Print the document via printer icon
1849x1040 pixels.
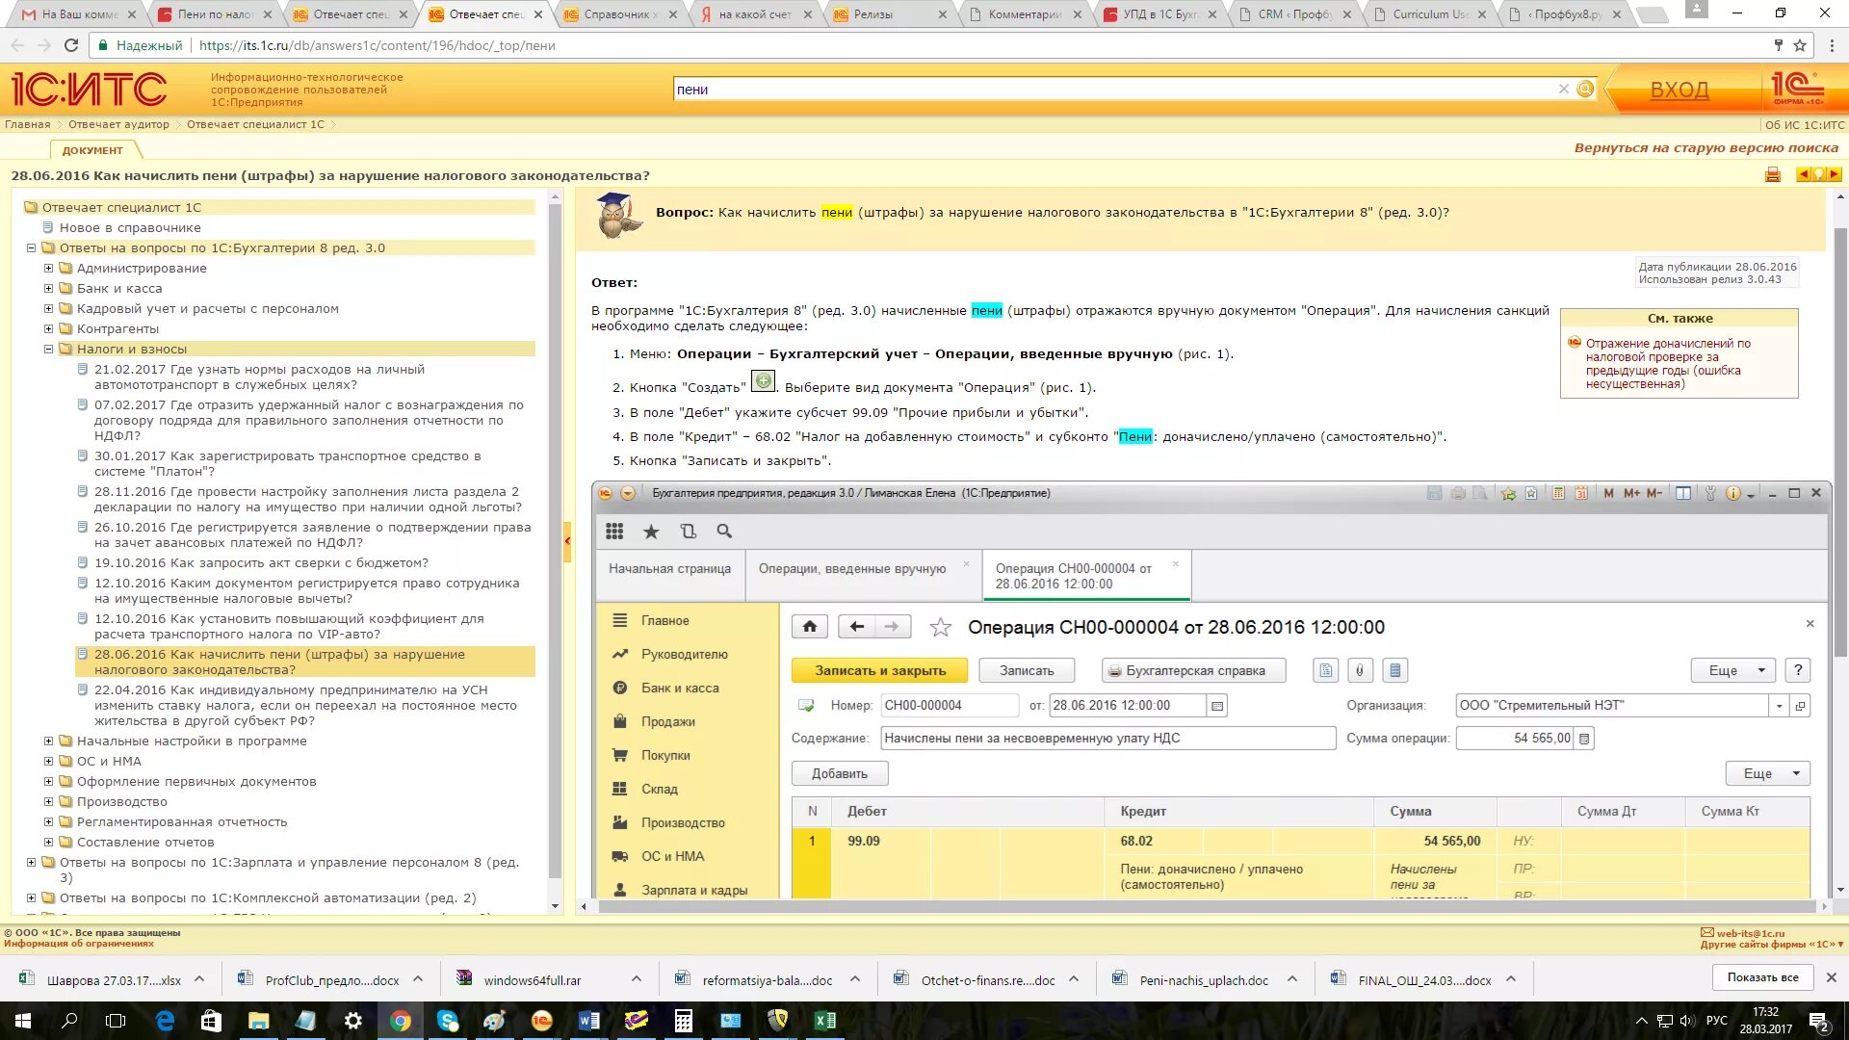click(1772, 174)
